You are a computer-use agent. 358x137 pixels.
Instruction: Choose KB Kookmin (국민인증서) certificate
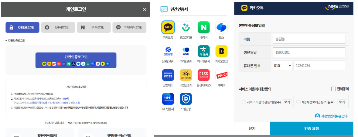(186, 75)
